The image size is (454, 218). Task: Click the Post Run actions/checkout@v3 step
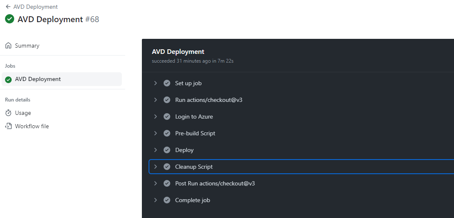pyautogui.click(x=215, y=183)
